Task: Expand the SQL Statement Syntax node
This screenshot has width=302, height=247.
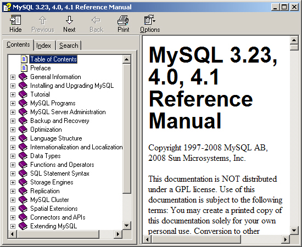Action: coord(13,173)
